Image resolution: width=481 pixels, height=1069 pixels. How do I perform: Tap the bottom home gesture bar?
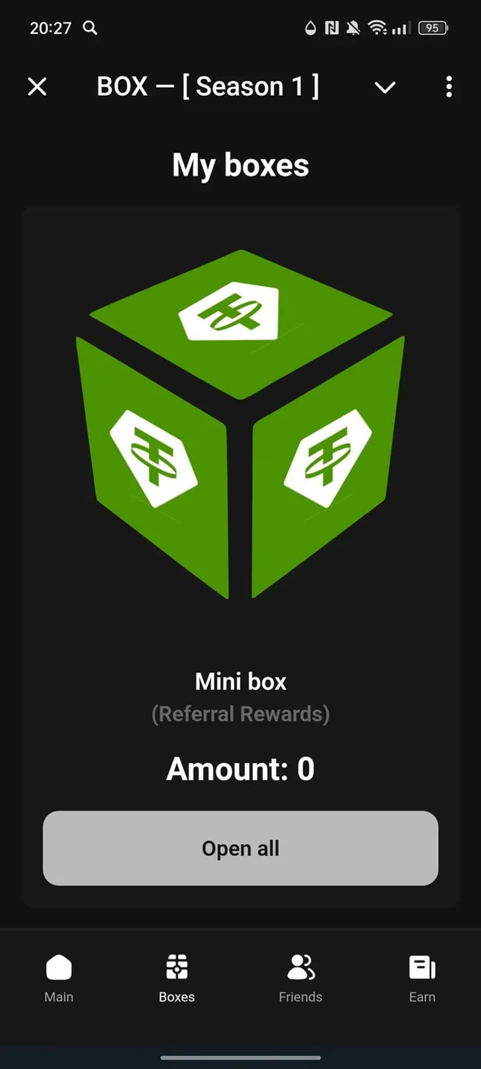[240, 1057]
